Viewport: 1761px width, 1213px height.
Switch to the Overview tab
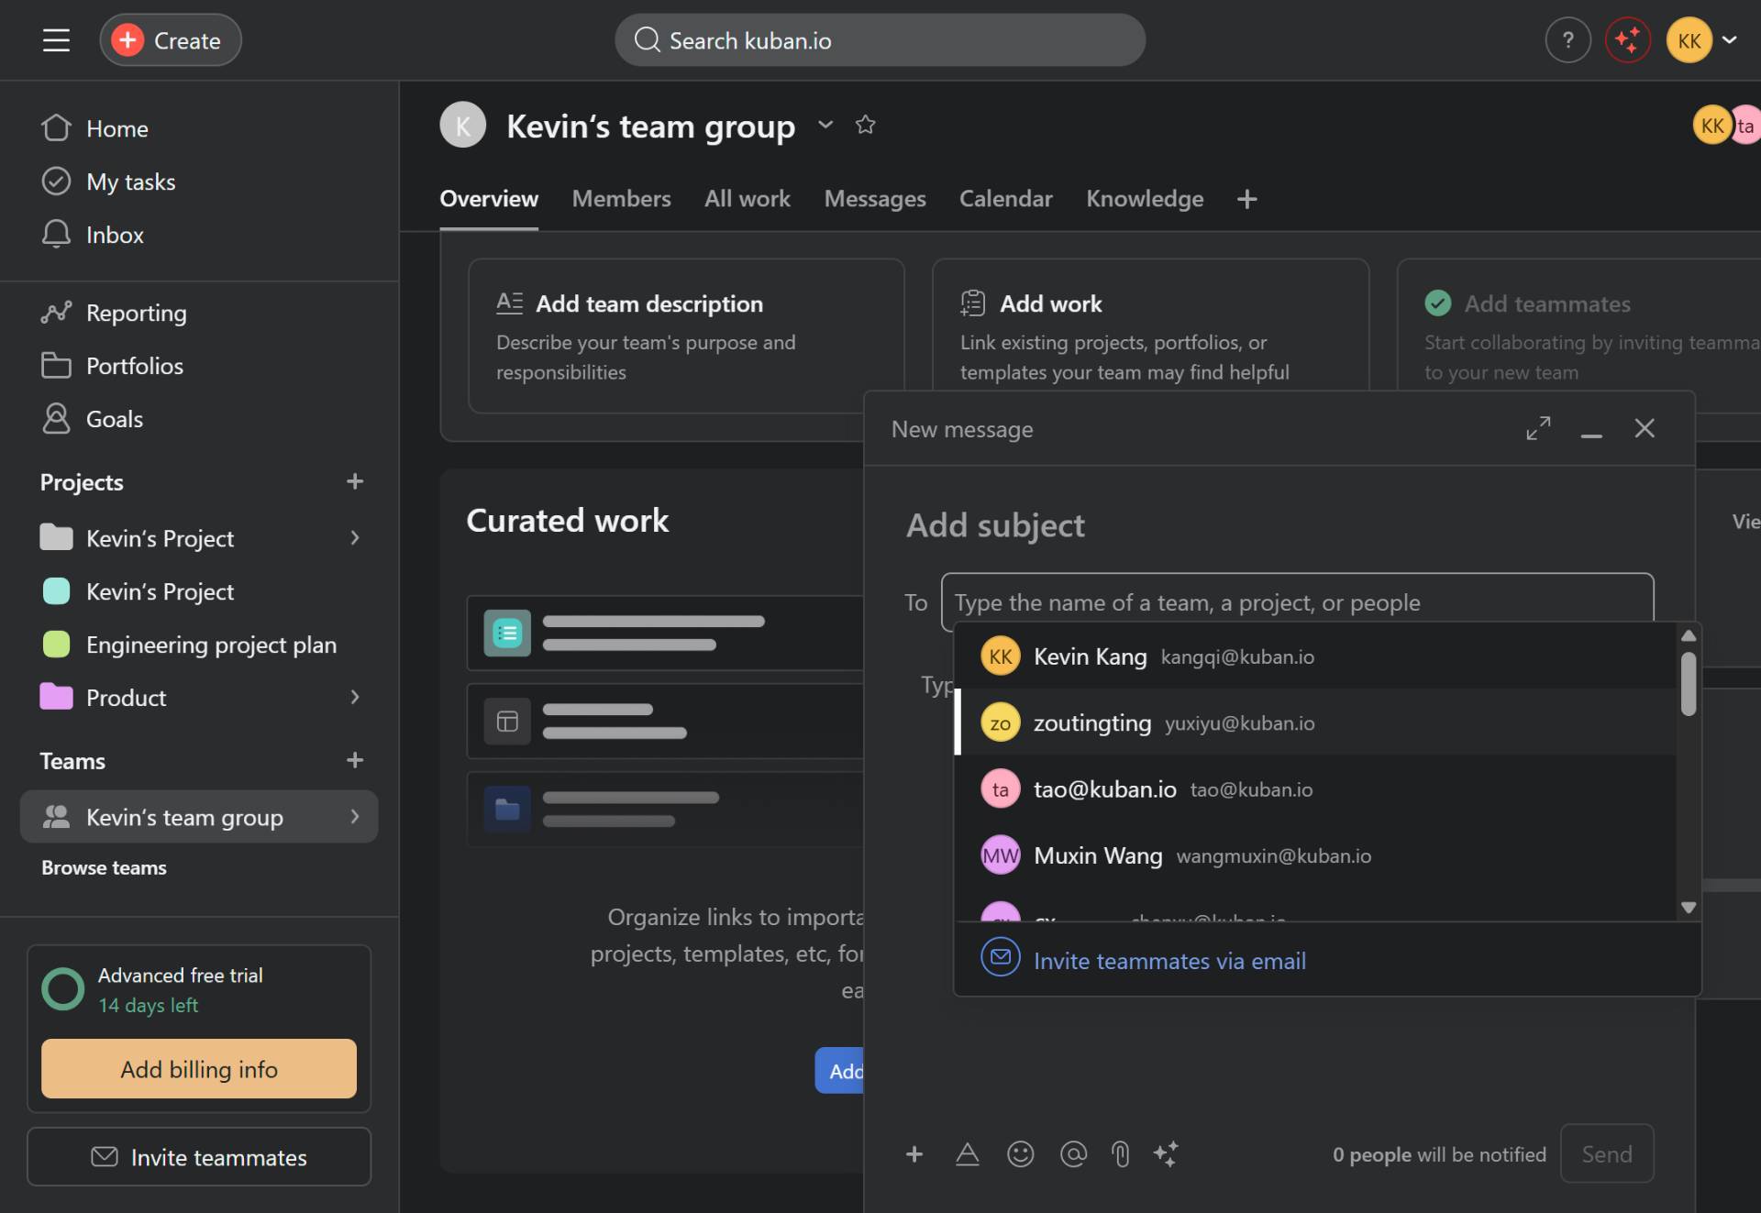(x=489, y=199)
